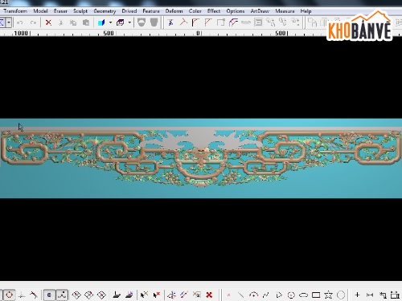The image size is (402, 301).
Task: Expand the dropdown arrow beside blue cube
Action: click(x=110, y=22)
